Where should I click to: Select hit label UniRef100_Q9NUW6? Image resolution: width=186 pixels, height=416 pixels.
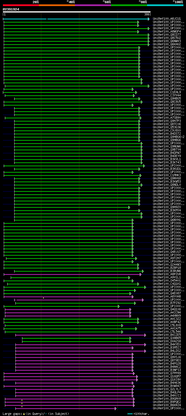(x=167, y=147)
